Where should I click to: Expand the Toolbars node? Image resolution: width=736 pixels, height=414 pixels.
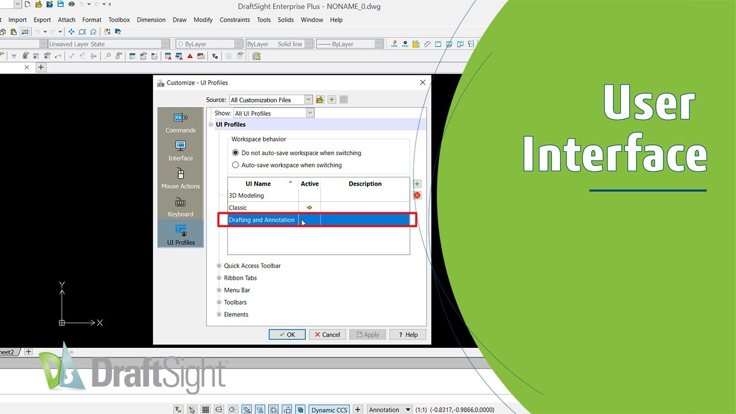click(219, 302)
